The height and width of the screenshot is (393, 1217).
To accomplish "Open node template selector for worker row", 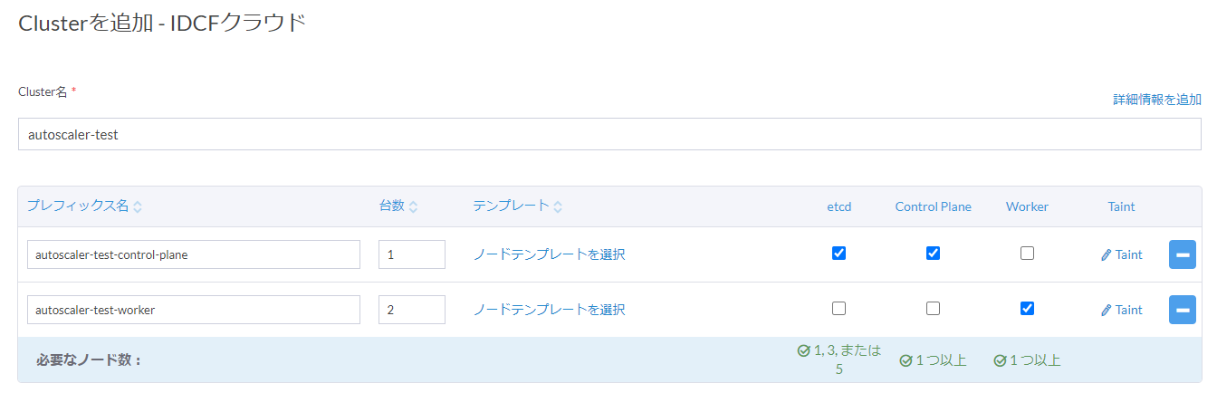I will [x=549, y=310].
